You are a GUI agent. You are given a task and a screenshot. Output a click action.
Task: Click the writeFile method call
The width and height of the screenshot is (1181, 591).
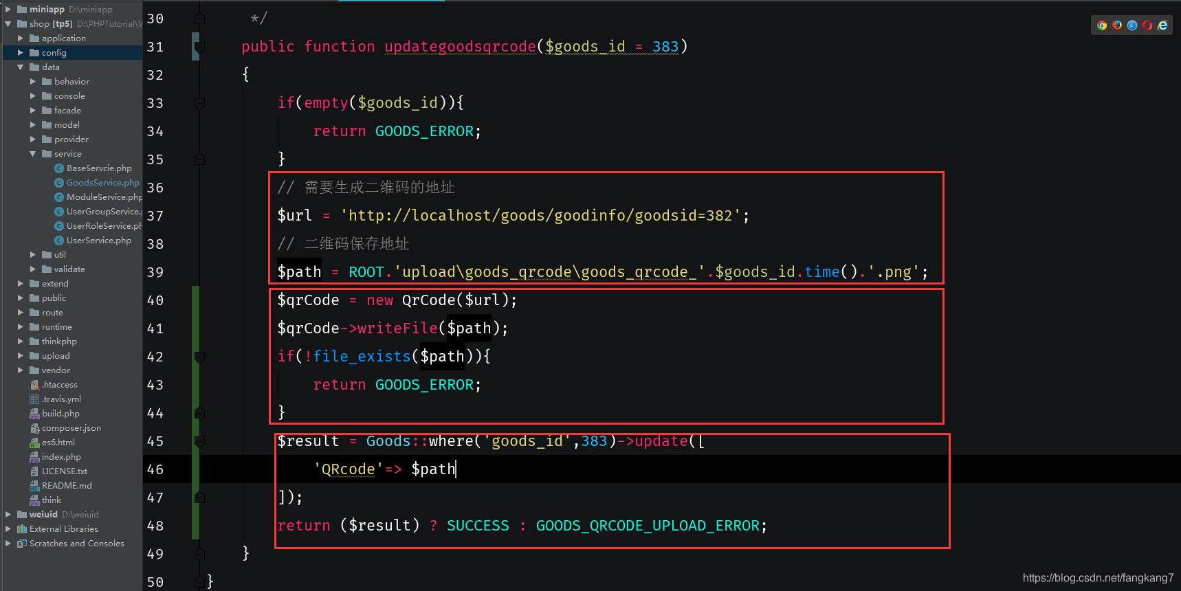click(397, 328)
